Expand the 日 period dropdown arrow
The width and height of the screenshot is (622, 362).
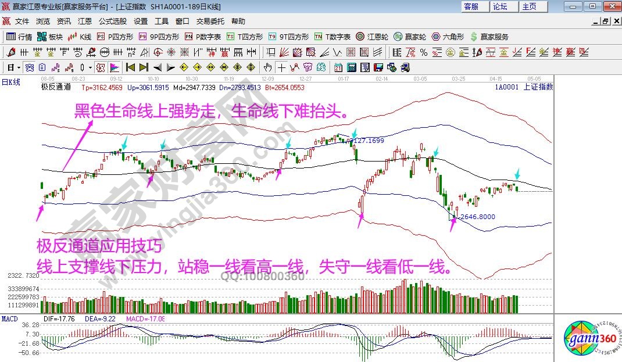(x=19, y=67)
